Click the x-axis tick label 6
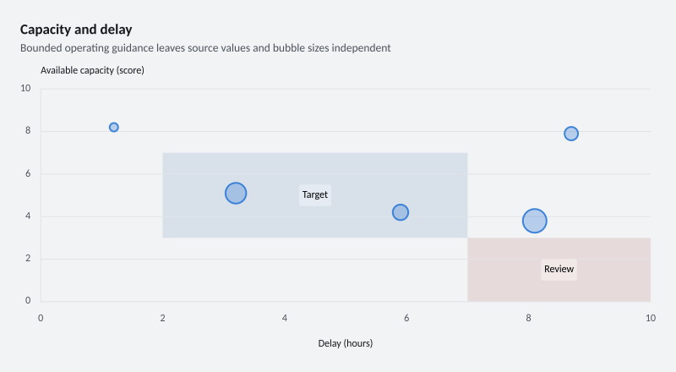 (x=406, y=319)
